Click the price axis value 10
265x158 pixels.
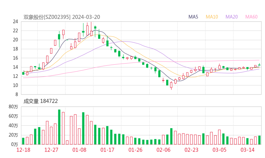pos(15,85)
